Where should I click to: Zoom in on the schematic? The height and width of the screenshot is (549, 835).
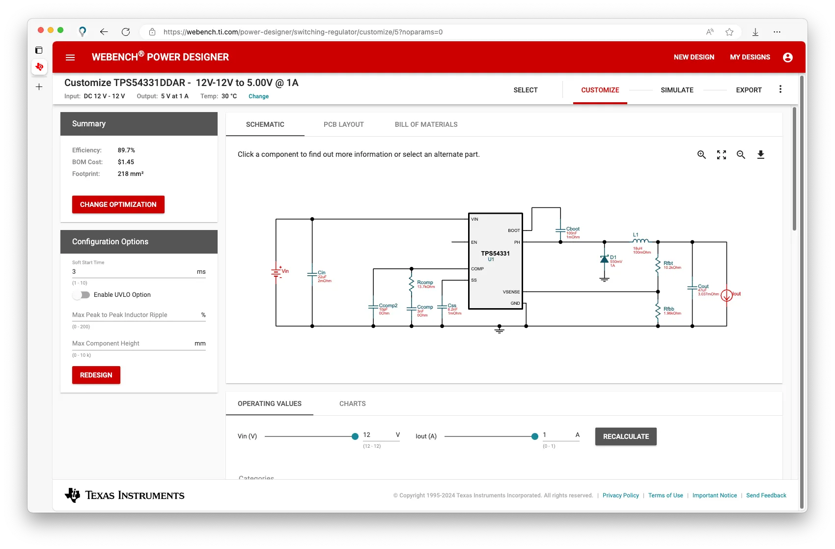click(702, 155)
